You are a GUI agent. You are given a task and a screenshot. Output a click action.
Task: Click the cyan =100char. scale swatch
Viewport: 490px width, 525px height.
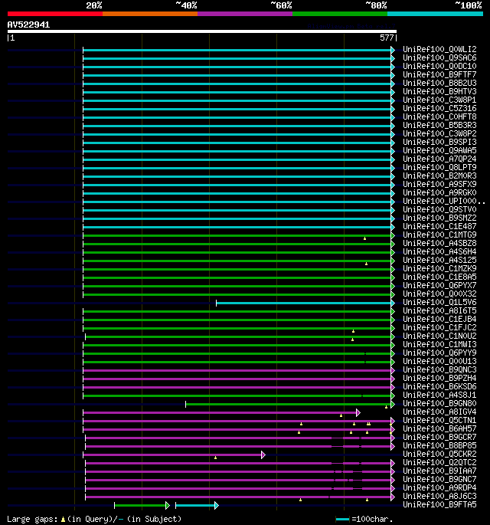(x=342, y=520)
